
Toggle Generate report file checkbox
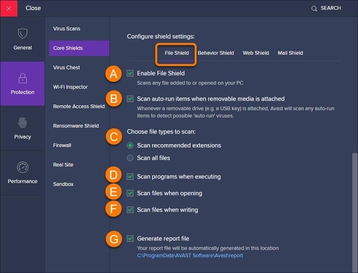131,238
